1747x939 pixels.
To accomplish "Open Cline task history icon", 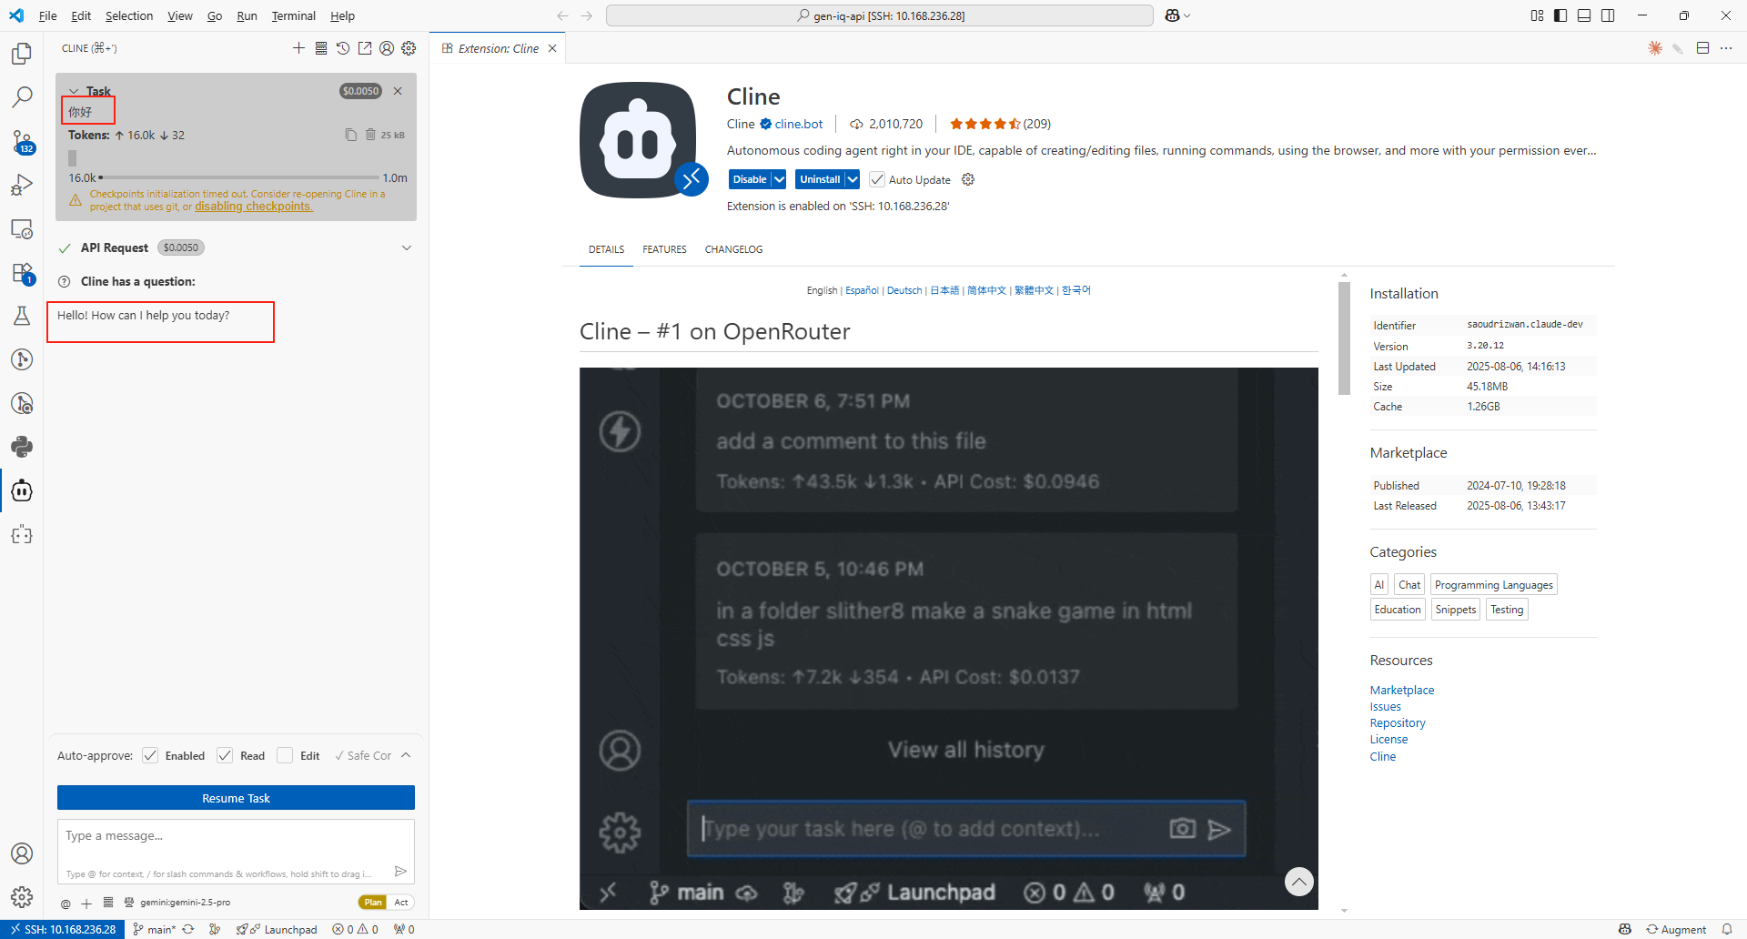I will (x=343, y=48).
